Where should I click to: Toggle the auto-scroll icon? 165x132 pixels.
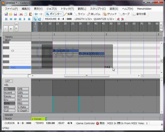[x=35, y=19]
